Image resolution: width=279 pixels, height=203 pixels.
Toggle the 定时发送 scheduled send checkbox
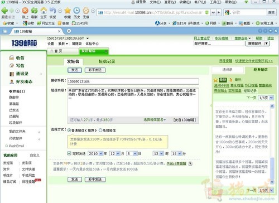[x=69, y=153]
